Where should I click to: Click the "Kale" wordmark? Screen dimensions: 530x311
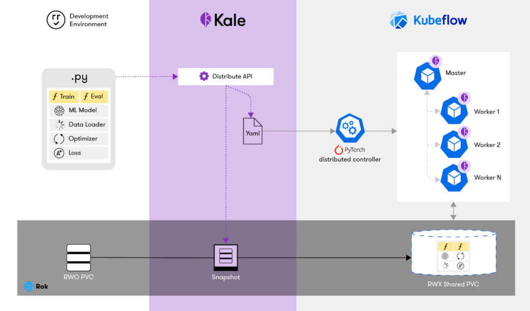(x=230, y=21)
